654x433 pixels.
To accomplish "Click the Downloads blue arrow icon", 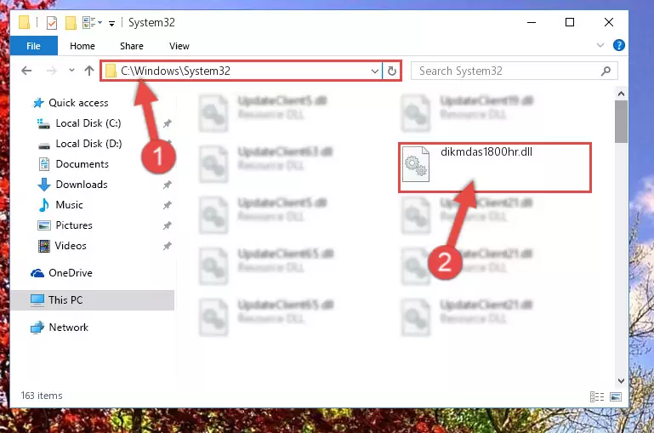I will 43,185.
